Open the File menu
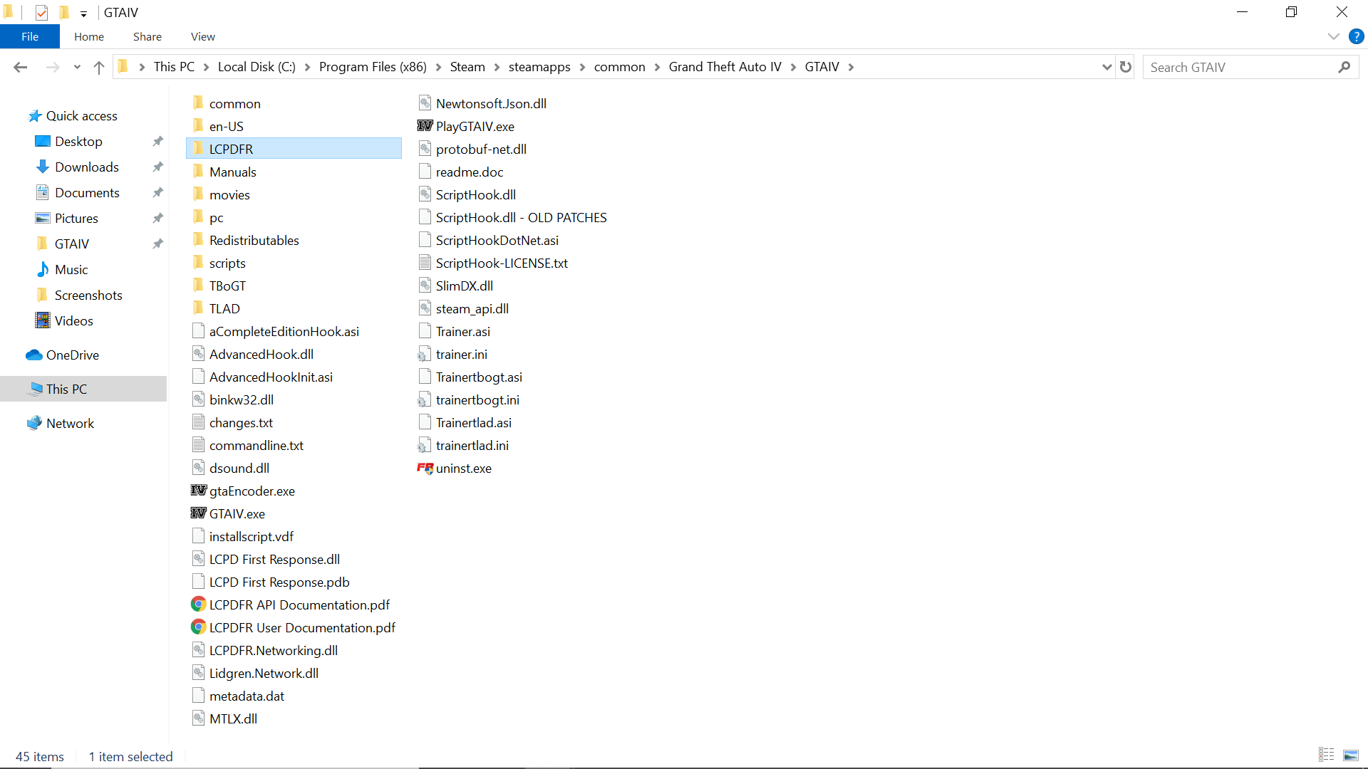Screen dimensions: 1368x769 coord(30,36)
